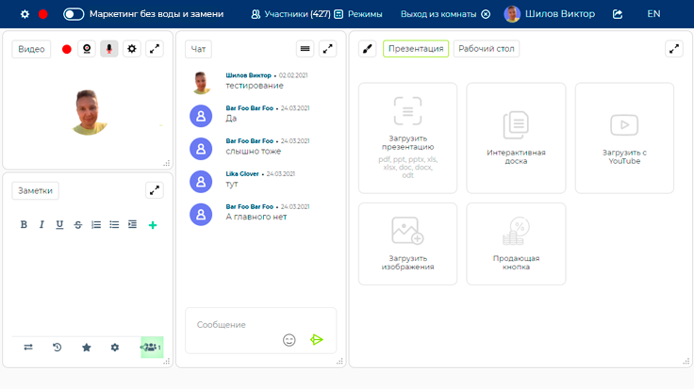This screenshot has width=694, height=389.
Task: Send the chat message with the green arrow
Action: (317, 339)
